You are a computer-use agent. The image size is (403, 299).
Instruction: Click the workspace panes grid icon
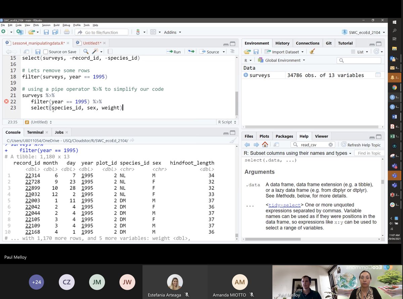click(x=153, y=32)
